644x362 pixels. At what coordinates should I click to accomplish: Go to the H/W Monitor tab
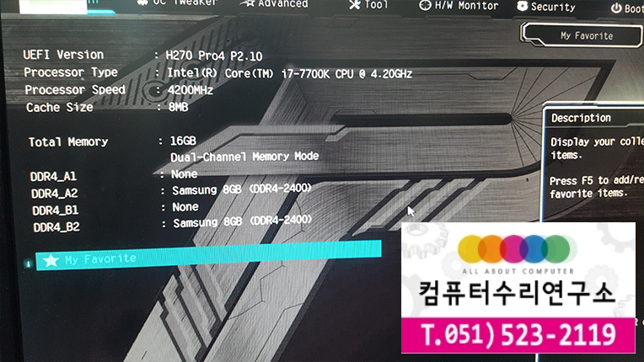pos(459,5)
